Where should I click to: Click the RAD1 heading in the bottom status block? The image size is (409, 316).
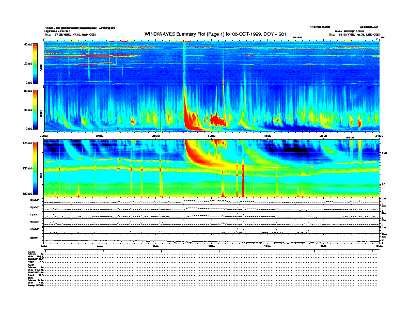pos(31,265)
